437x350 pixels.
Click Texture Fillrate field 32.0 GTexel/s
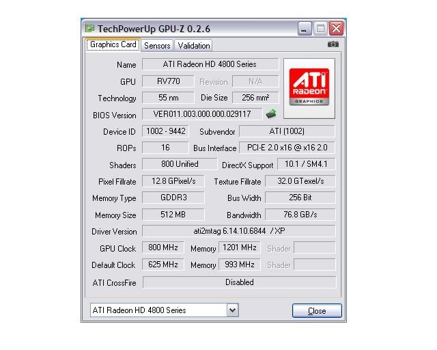tap(300, 181)
